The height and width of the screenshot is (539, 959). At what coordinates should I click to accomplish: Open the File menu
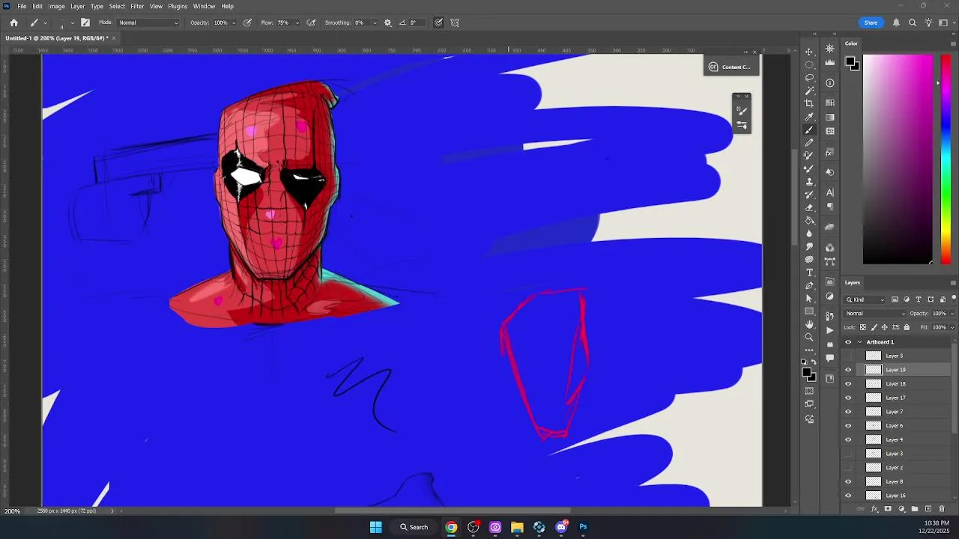tap(22, 6)
